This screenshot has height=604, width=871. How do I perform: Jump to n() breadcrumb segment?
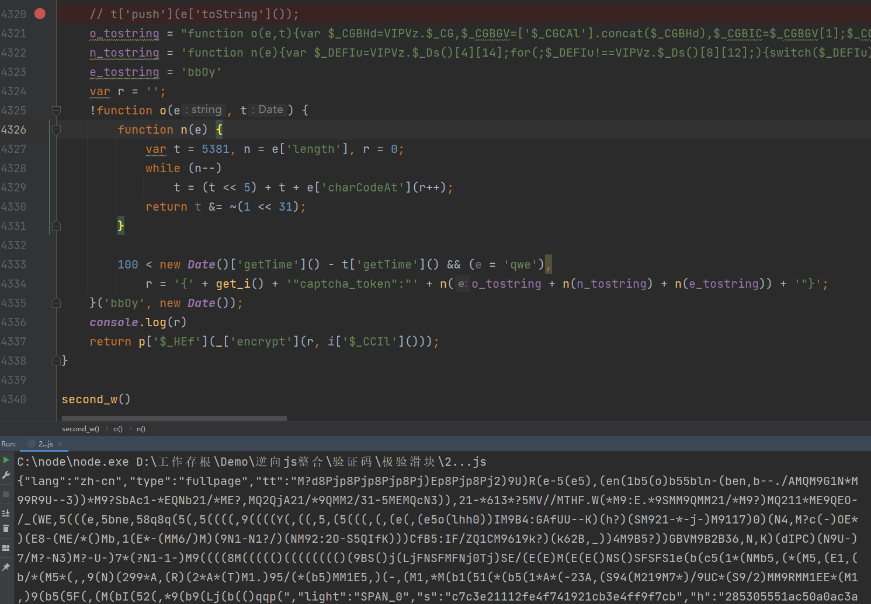tap(141, 429)
